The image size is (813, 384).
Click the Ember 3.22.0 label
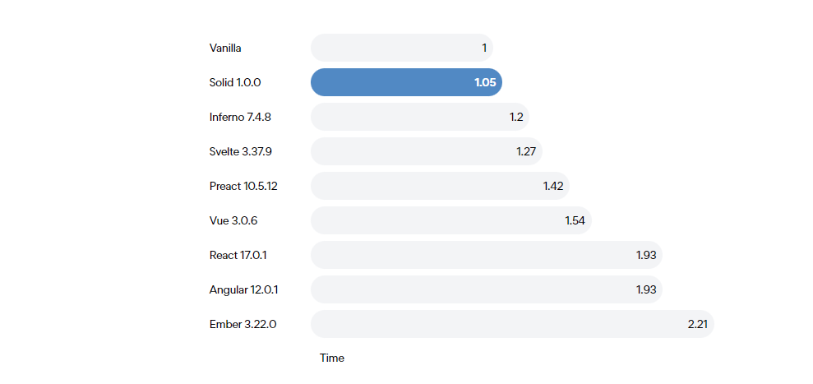(x=243, y=324)
